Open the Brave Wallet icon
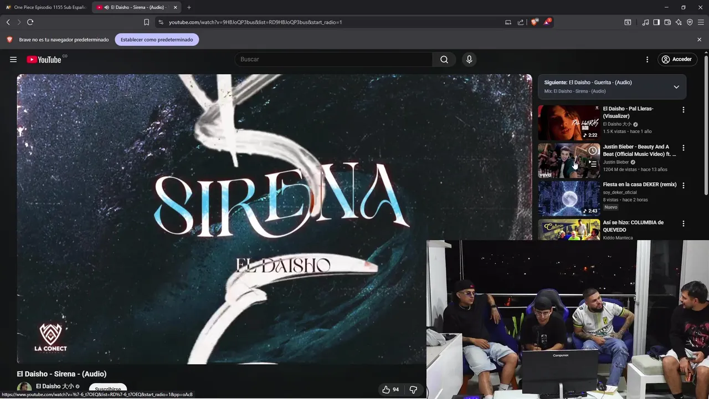This screenshot has height=399, width=709. click(x=667, y=22)
